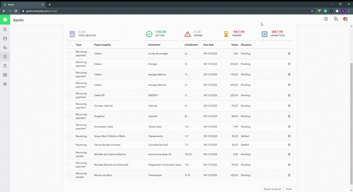Toggle the select-all checkbox in table header

69,45
